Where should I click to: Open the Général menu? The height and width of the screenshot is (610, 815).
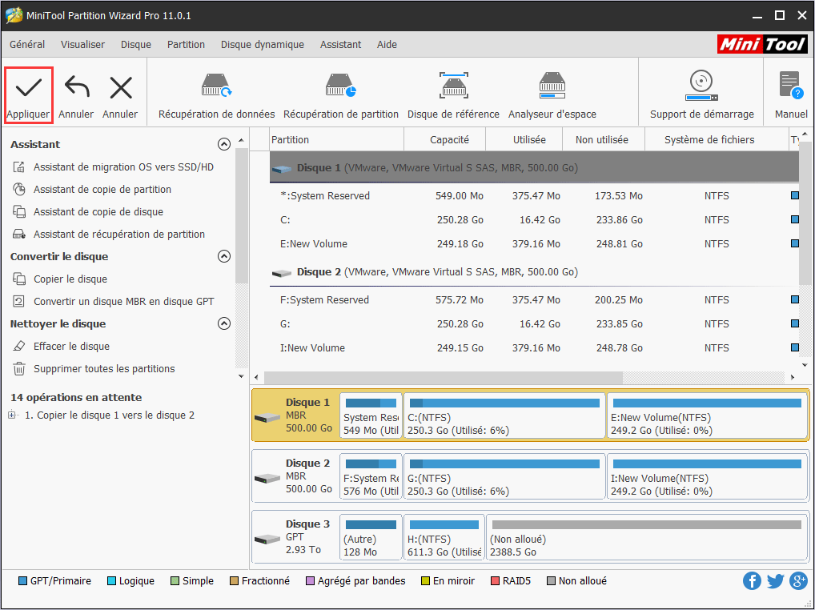27,45
